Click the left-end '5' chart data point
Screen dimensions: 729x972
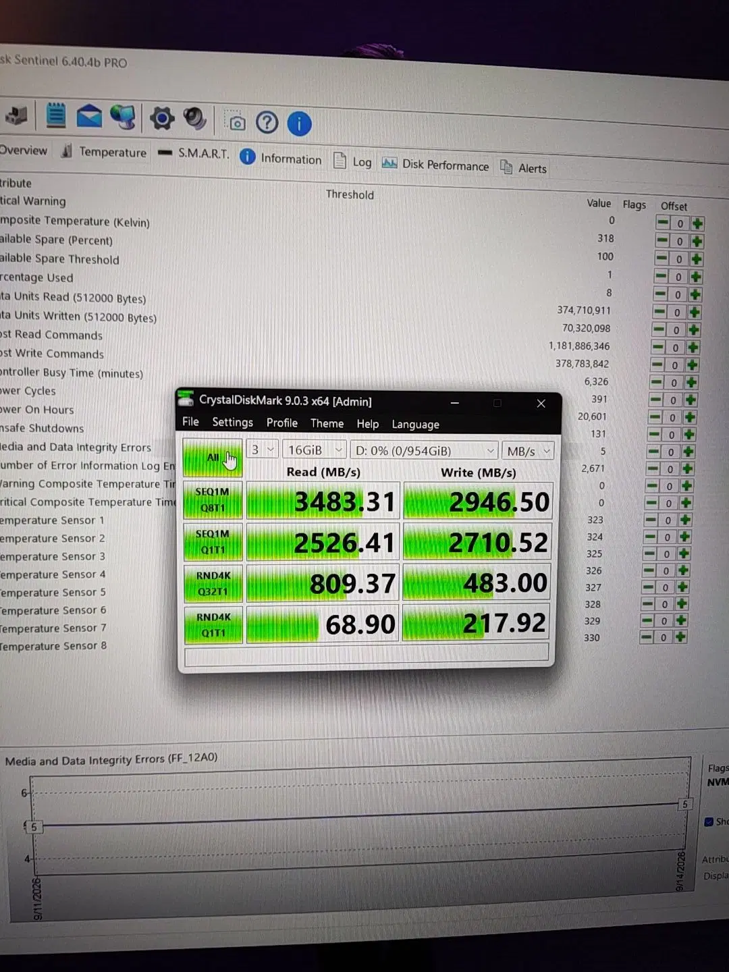point(34,826)
